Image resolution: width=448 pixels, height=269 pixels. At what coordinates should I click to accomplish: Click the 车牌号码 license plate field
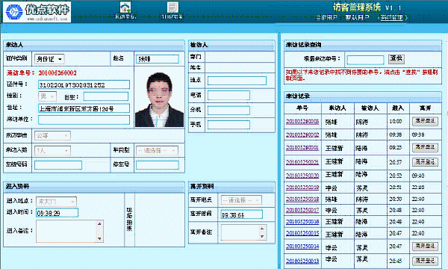pyautogui.click(x=58, y=164)
